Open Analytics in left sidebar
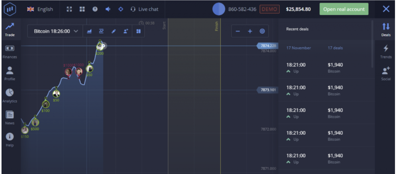Viewport: 396px width, 174px height. [10, 96]
